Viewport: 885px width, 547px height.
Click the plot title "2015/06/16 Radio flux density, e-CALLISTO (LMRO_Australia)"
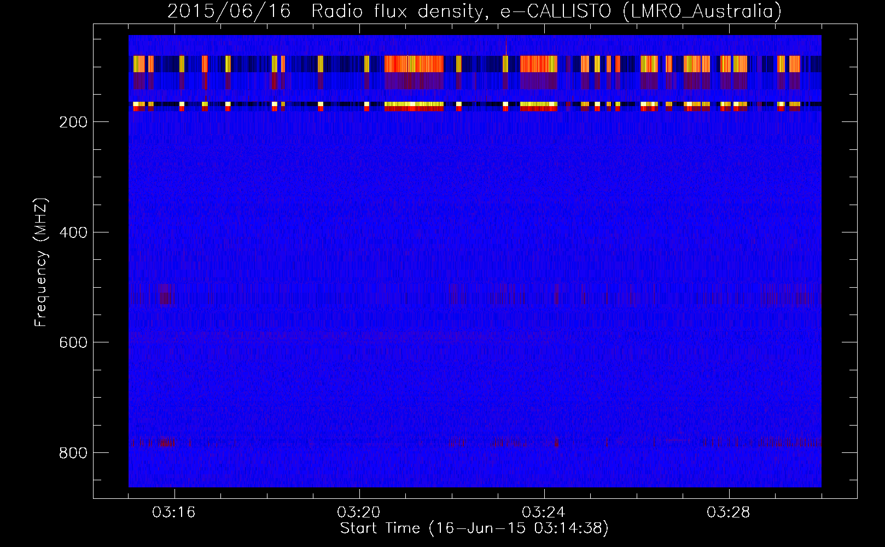tap(474, 11)
